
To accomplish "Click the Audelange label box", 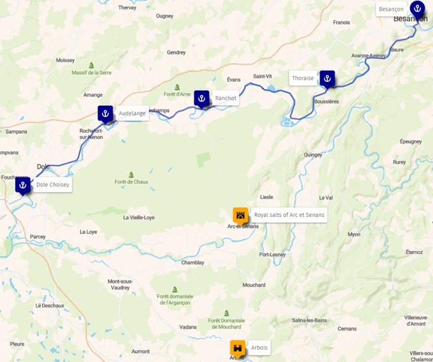I will pyautogui.click(x=132, y=113).
